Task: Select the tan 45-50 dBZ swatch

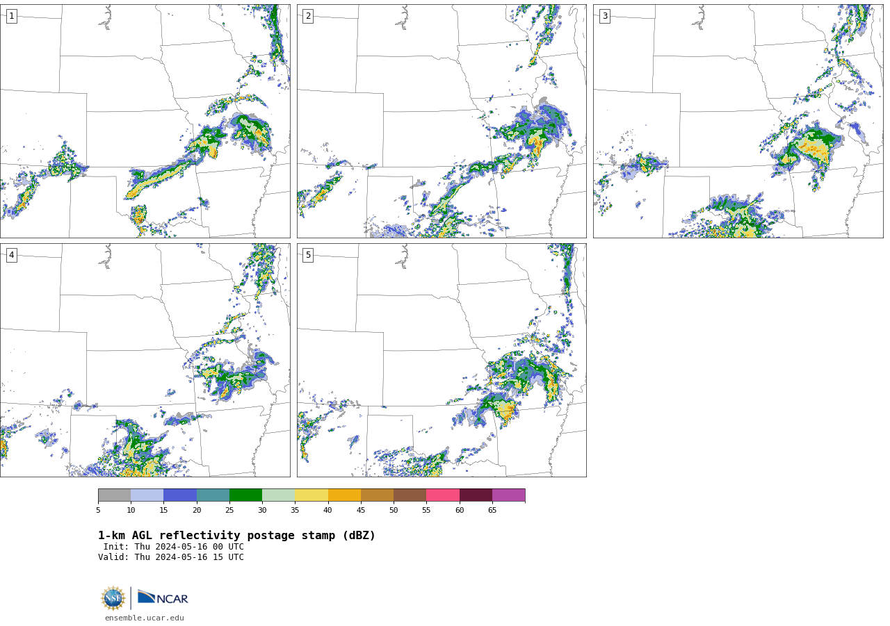Action: click(x=377, y=495)
